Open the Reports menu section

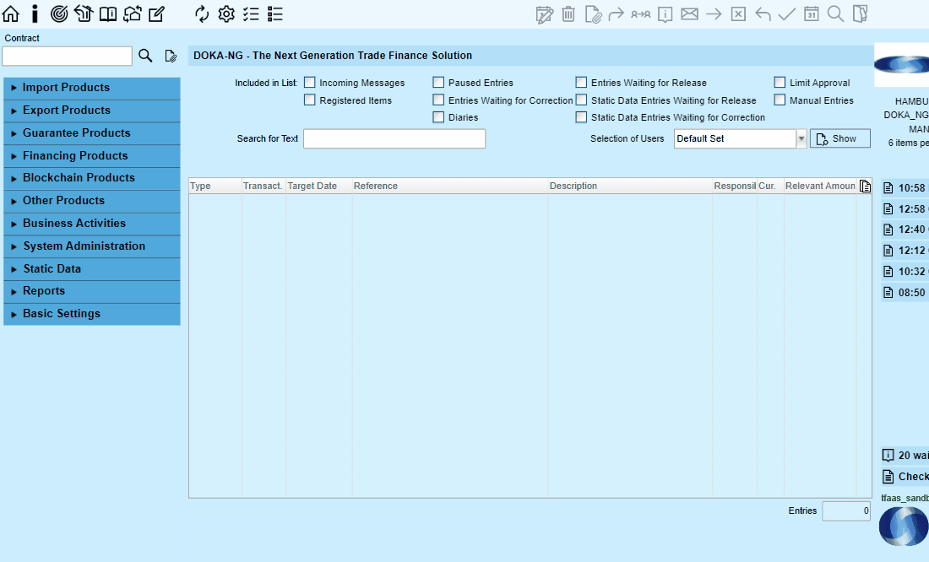pos(92,291)
